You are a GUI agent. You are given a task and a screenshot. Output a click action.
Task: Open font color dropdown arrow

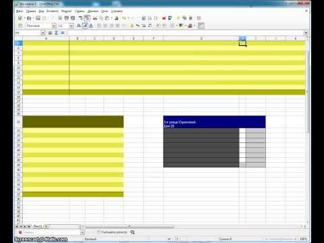(194, 26)
